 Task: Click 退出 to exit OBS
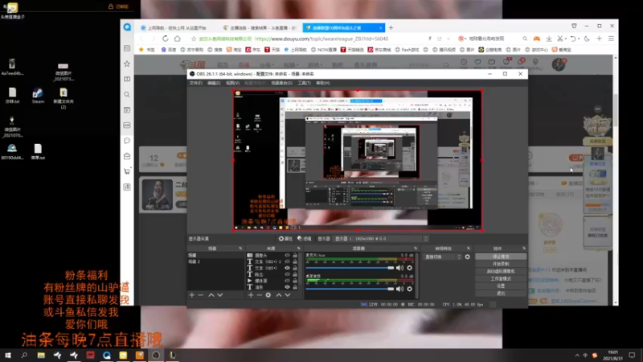501,294
